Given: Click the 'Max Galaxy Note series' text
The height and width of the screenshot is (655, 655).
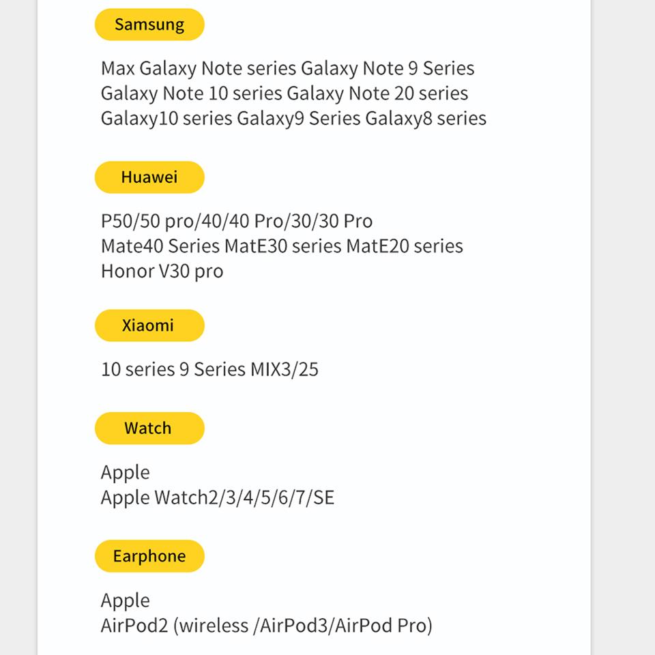Looking at the screenshot, I should 199,68.
